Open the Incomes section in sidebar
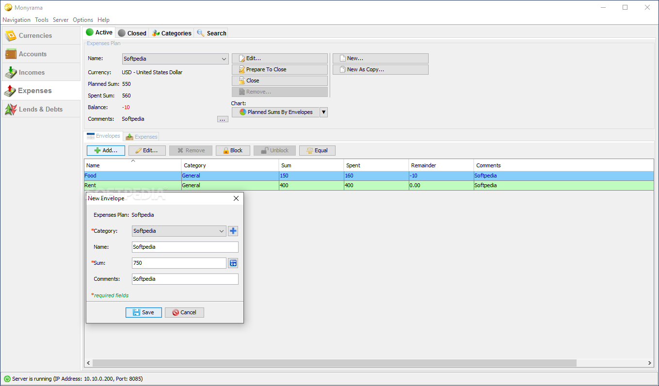The height and width of the screenshot is (386, 659). coord(41,72)
